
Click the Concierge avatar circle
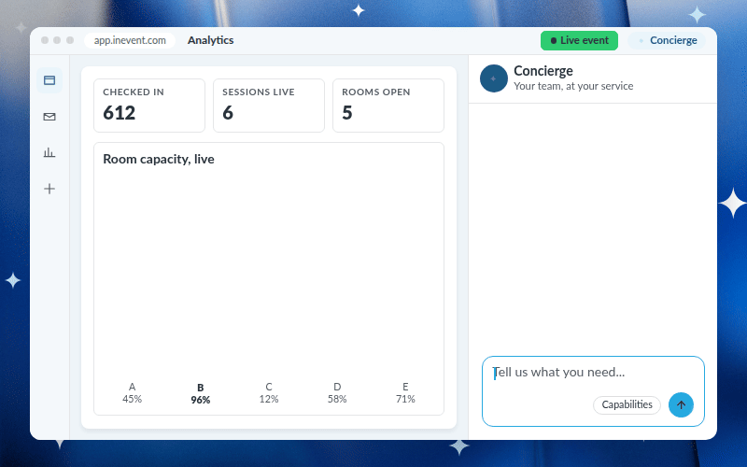(494, 78)
